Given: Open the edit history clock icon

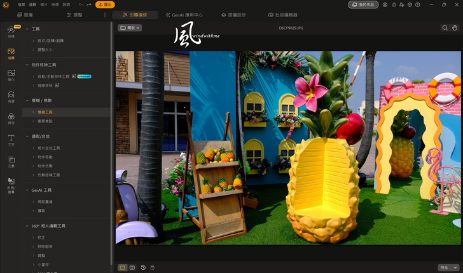Looking at the screenshot, I should coord(143,267).
